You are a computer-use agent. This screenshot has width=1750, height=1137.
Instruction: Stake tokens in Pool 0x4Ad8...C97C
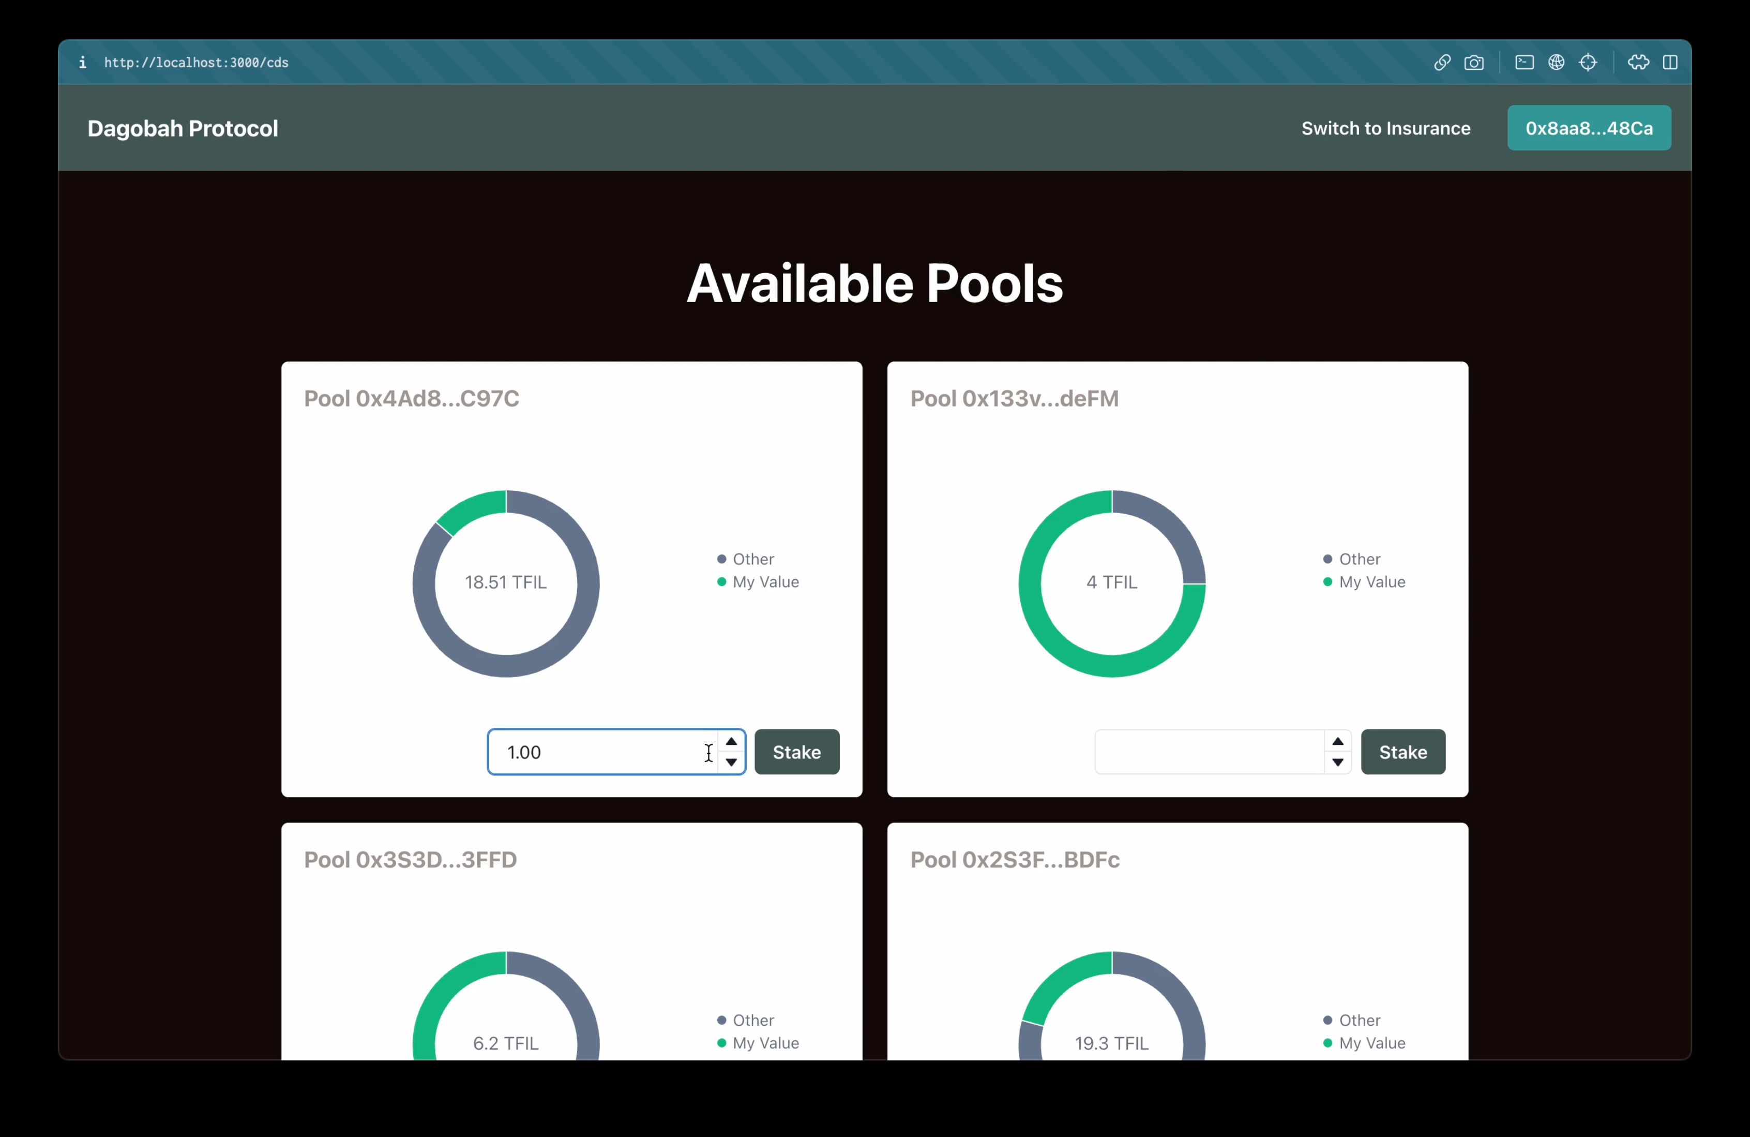tap(796, 751)
